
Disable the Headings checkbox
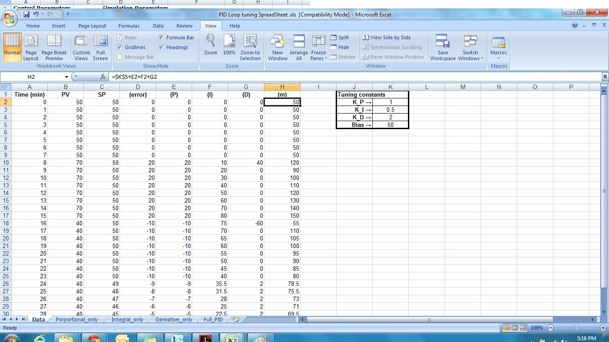161,47
